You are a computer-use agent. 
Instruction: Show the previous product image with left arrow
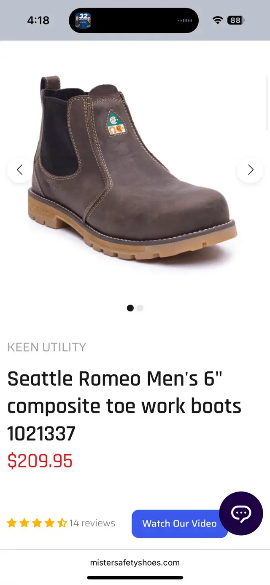pyautogui.click(x=19, y=170)
